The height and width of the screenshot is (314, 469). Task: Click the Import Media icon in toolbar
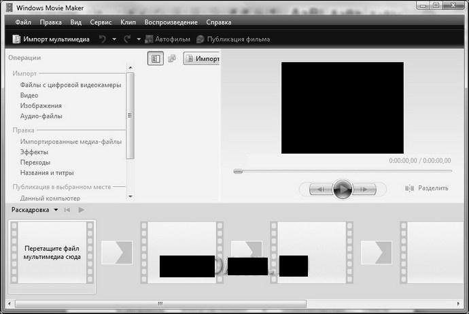[17, 39]
